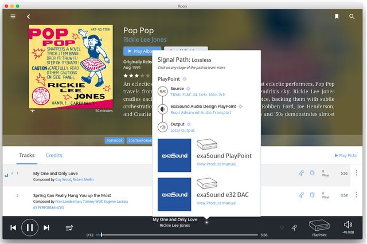Open the play queue icon
Image resolution: width=367 pixels, height=244 pixels.
coord(69,227)
